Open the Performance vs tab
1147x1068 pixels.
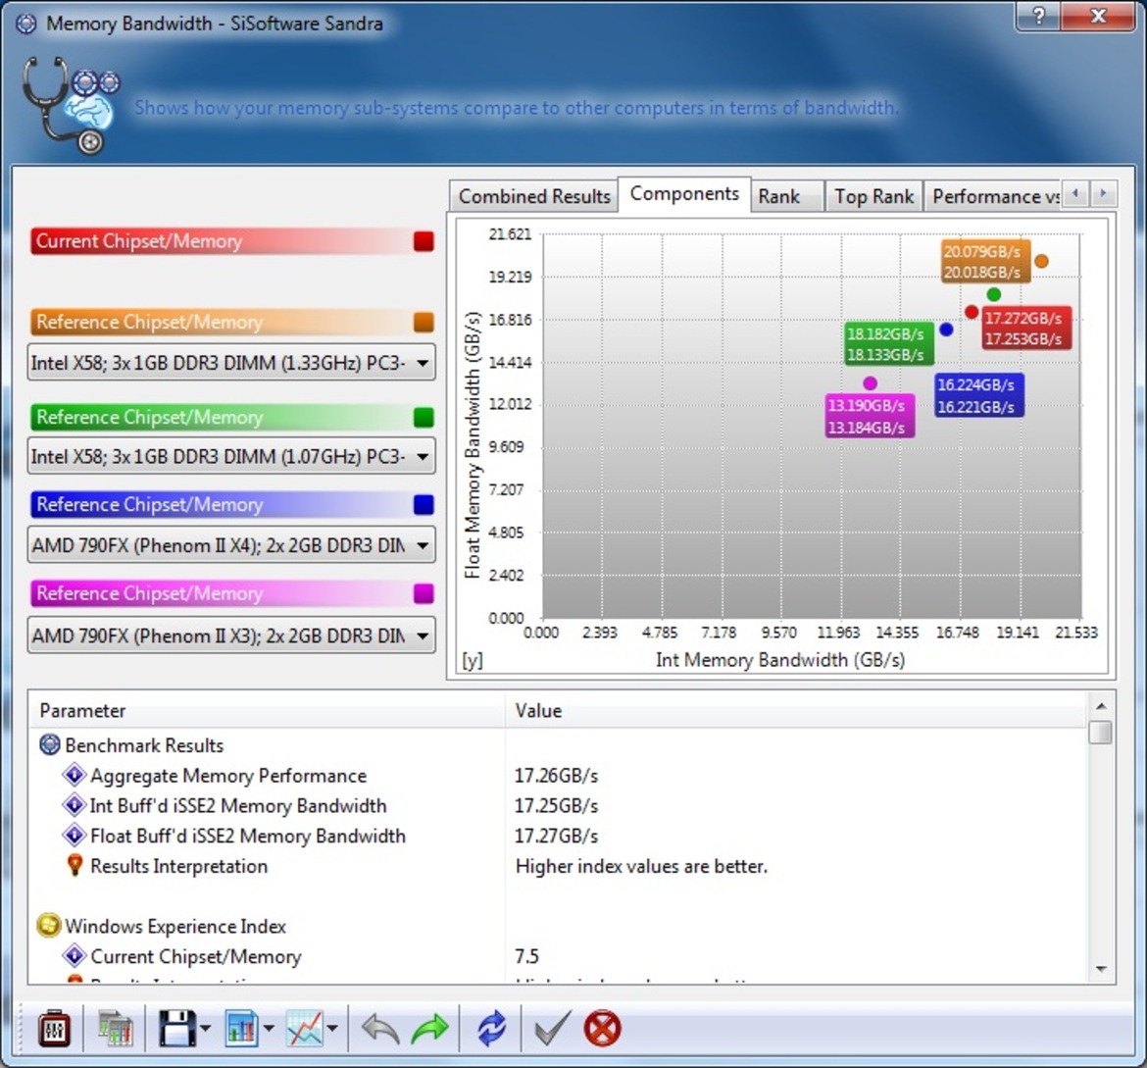(992, 196)
